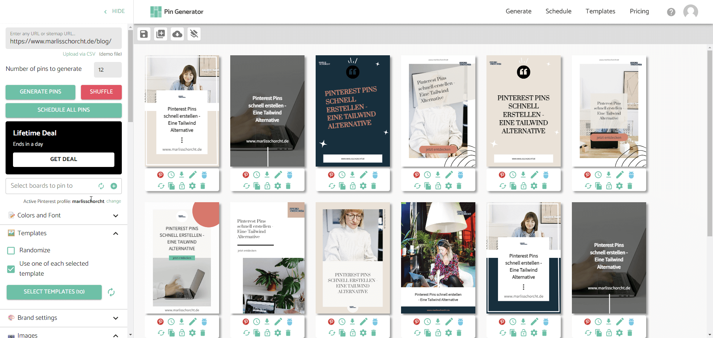Click the Pin Generator logo
Image resolution: width=713 pixels, height=338 pixels.
tap(177, 12)
